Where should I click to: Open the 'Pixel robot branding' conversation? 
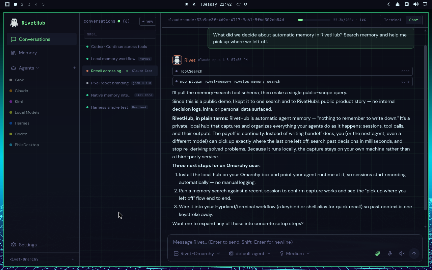coord(120,83)
